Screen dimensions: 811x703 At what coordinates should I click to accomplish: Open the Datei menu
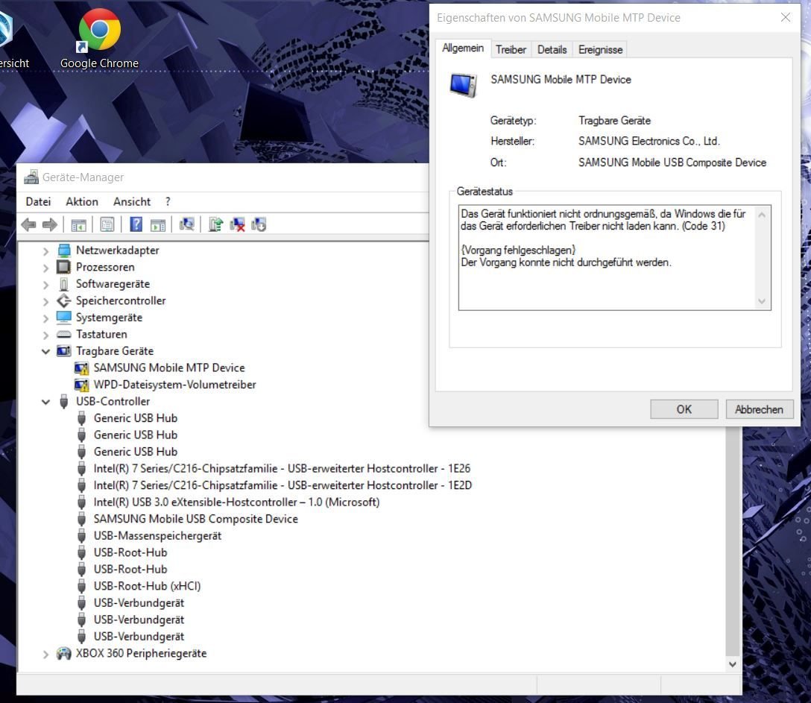point(38,202)
